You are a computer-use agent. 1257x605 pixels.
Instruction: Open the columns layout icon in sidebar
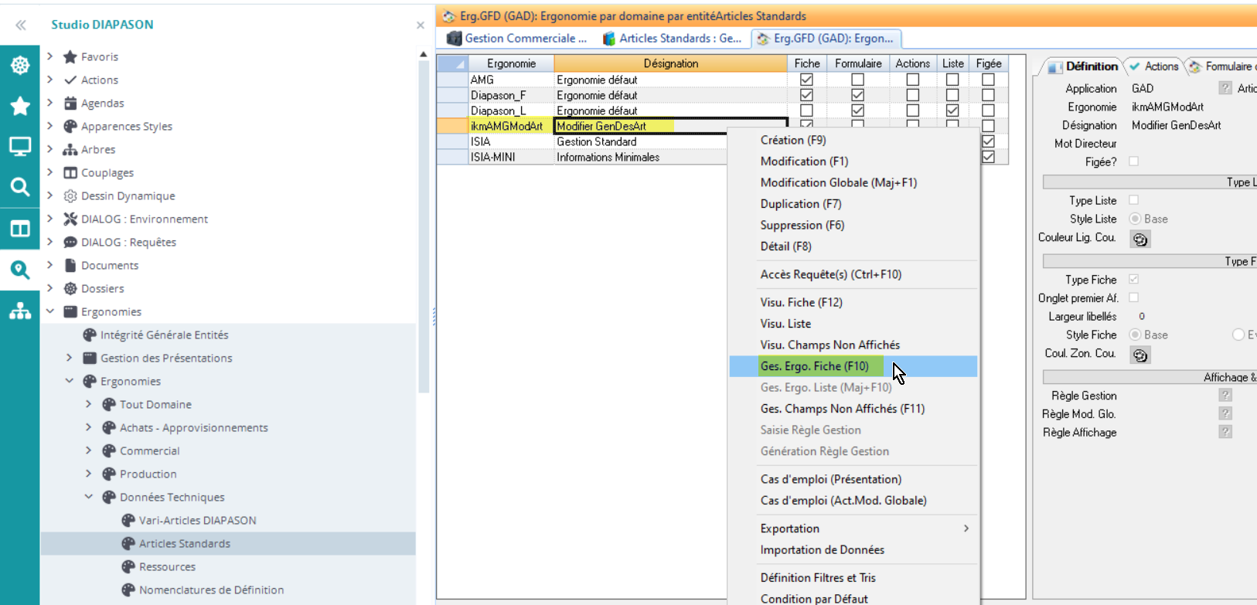pyautogui.click(x=20, y=229)
